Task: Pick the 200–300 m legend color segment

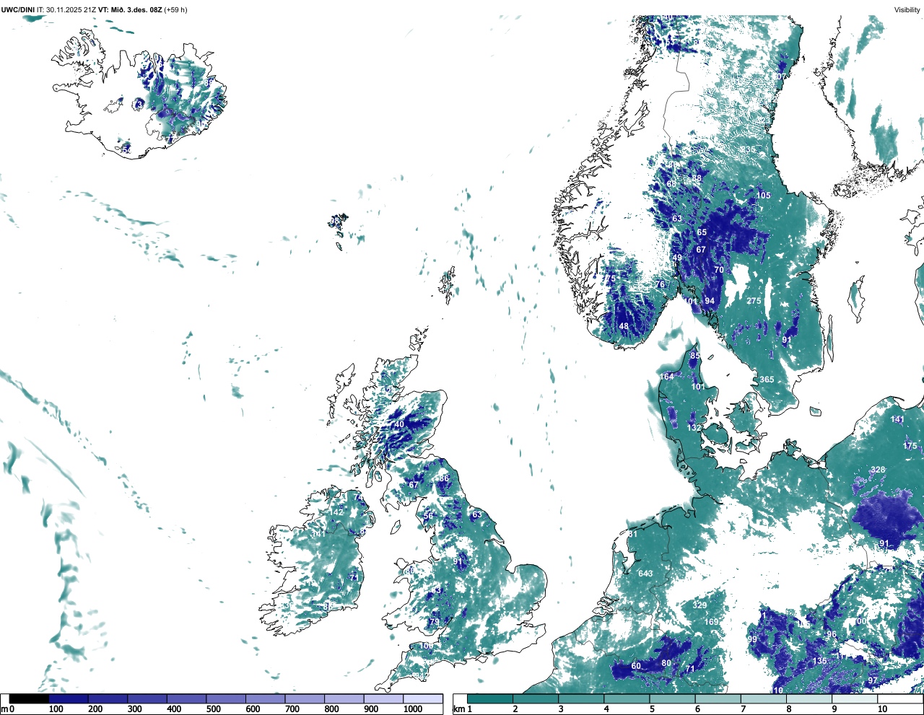Action: 108,698
